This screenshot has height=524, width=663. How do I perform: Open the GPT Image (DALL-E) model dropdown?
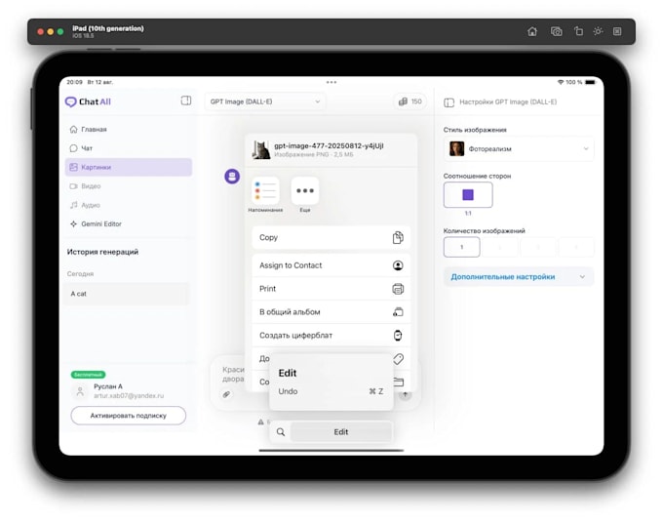pos(265,101)
